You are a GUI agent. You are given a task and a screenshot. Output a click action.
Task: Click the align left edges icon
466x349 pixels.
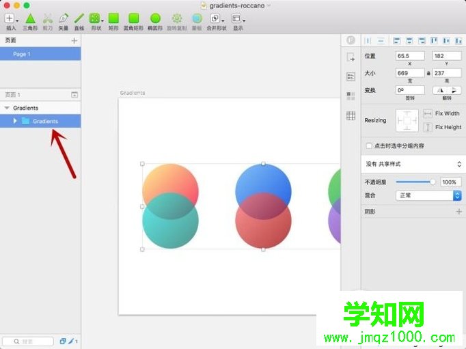tap(397, 41)
